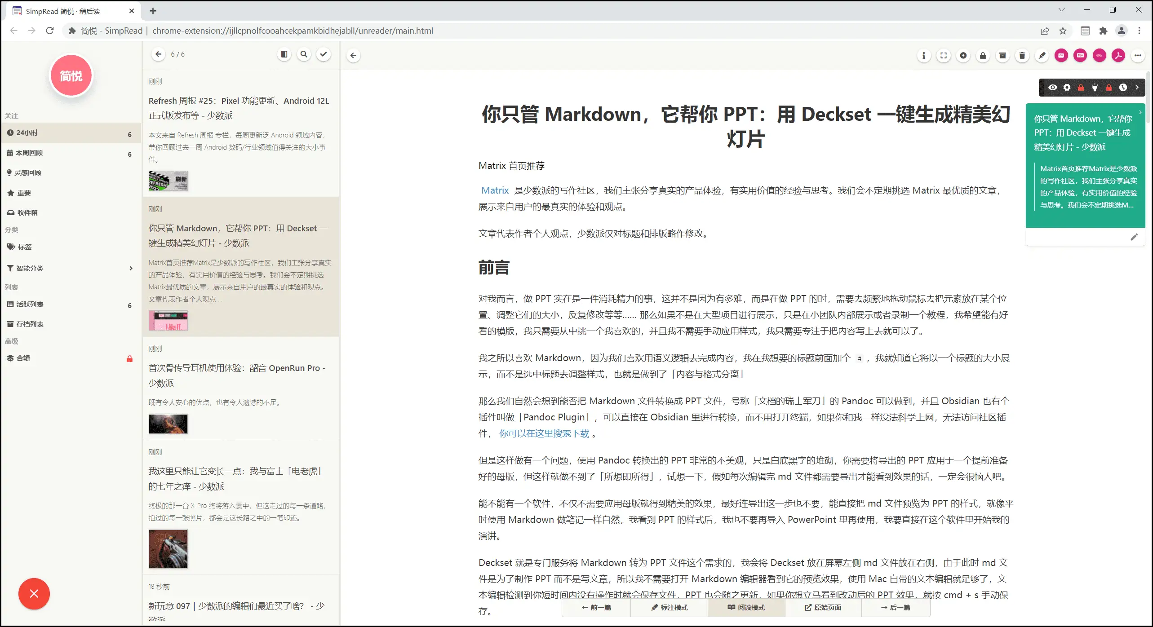This screenshot has height=627, width=1153.
Task: Click the dark OpenRun earphone thumbnail
Action: 169,424
